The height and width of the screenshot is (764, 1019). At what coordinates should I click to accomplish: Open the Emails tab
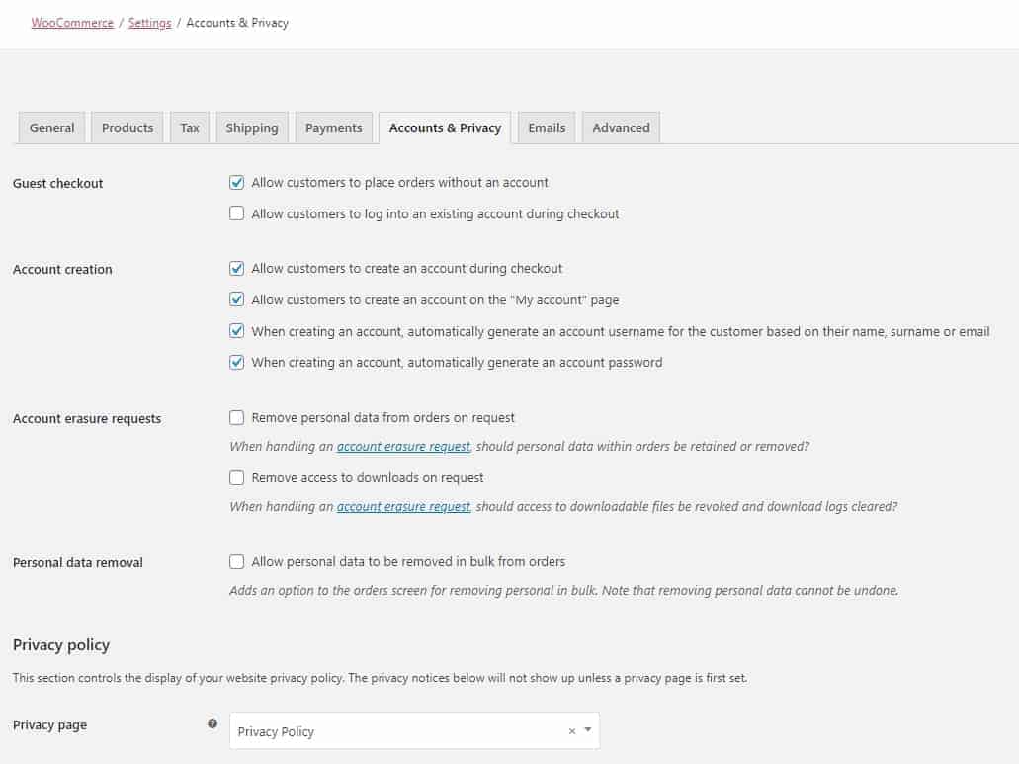click(547, 127)
